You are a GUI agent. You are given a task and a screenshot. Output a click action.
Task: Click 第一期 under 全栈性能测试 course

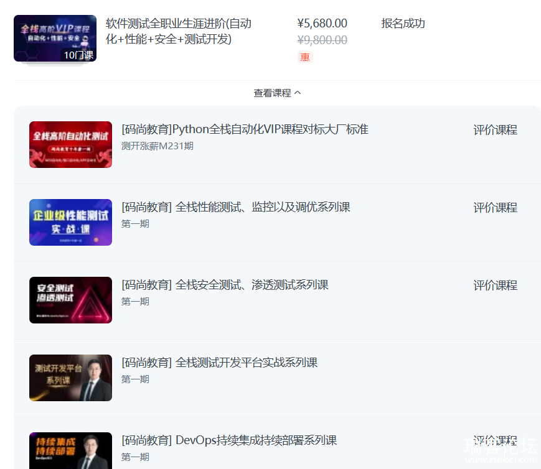tap(135, 224)
